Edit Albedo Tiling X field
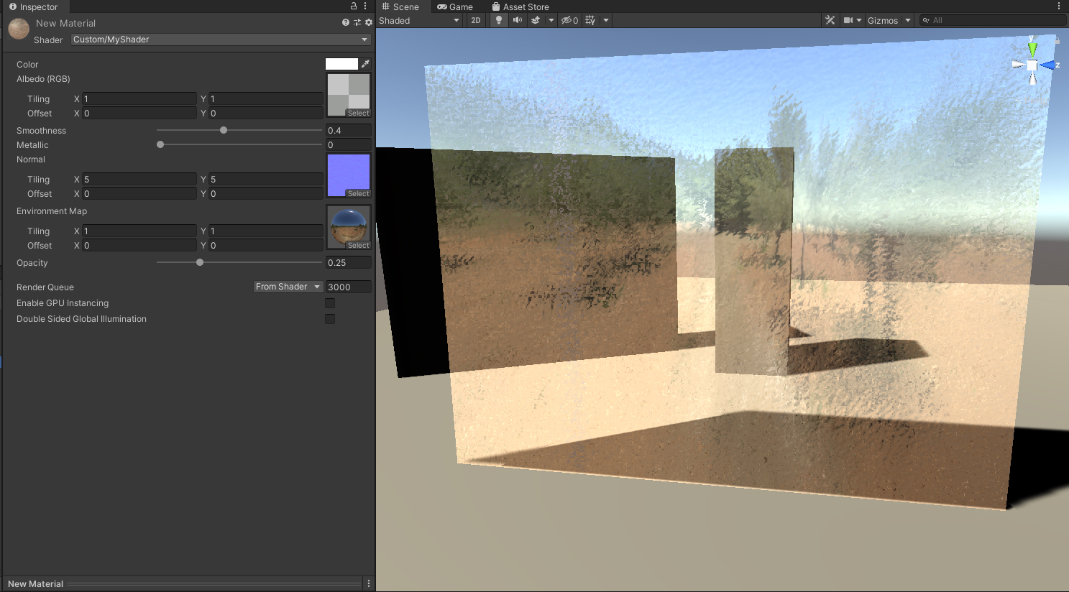Viewport: 1069px width, 592px height. click(139, 98)
